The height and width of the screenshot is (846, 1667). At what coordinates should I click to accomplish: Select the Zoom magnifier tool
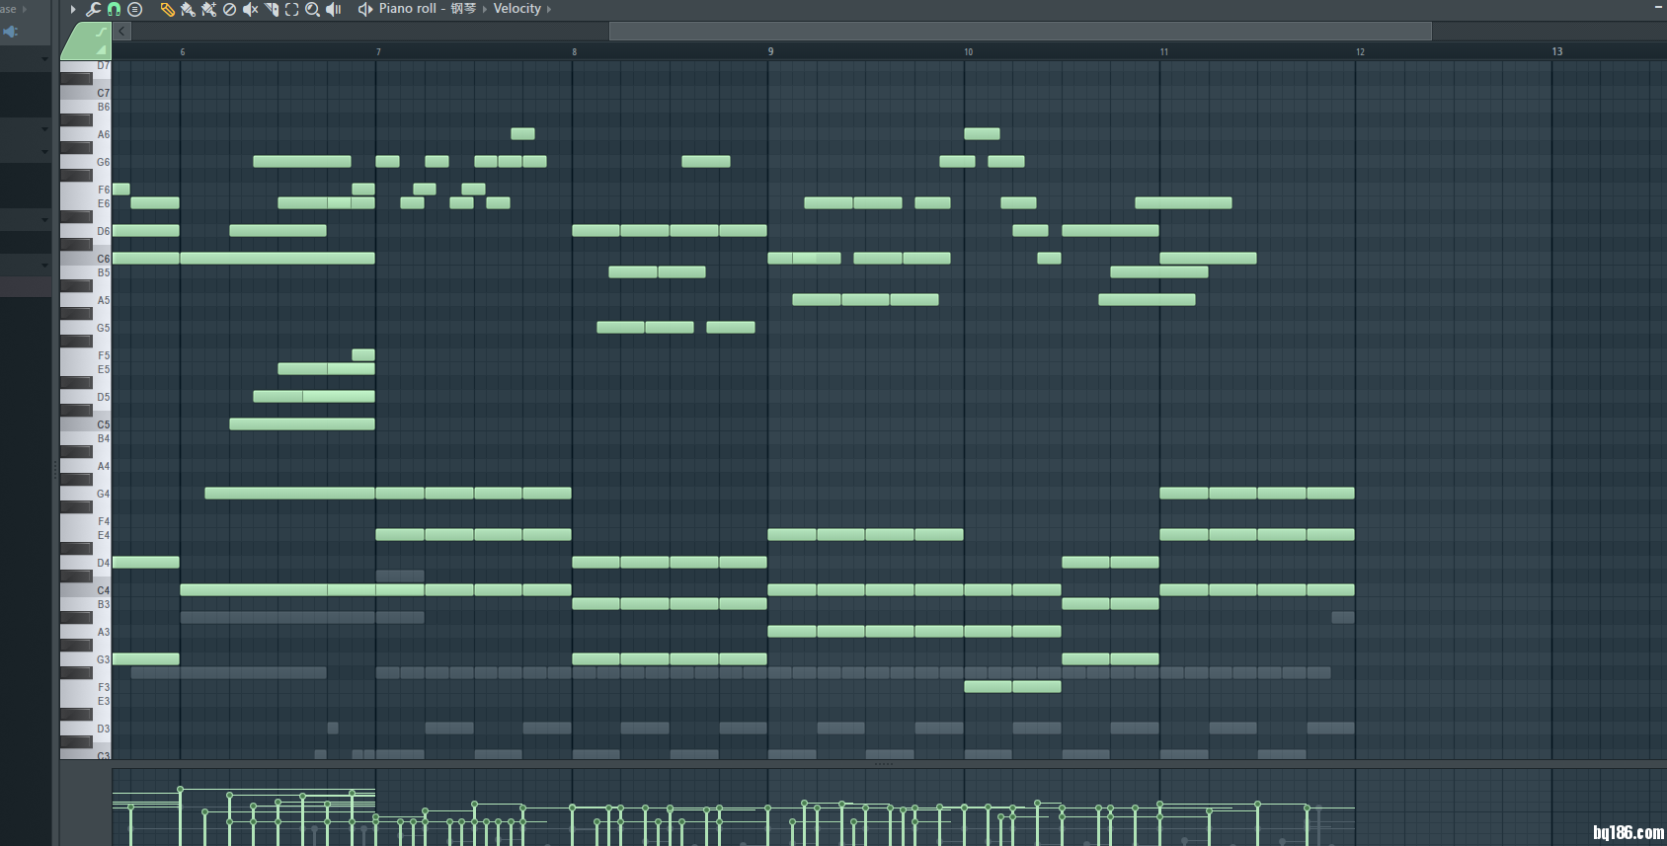(312, 9)
